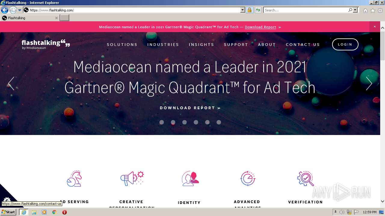This screenshot has height=216, width=385.
Task: Open the file explorer taskbar icon
Action: click(x=34, y=212)
